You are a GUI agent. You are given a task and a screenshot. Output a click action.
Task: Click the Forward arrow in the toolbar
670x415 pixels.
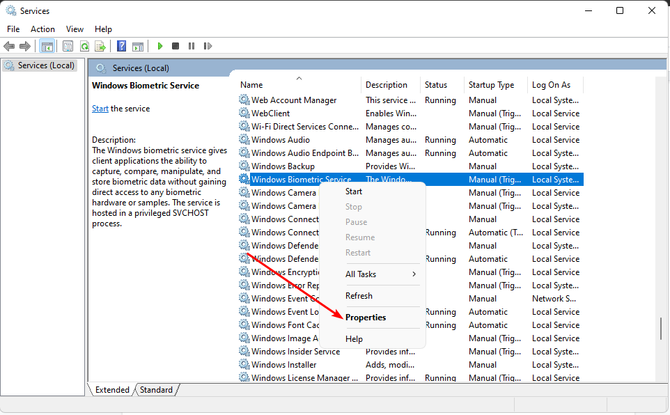[x=25, y=46]
